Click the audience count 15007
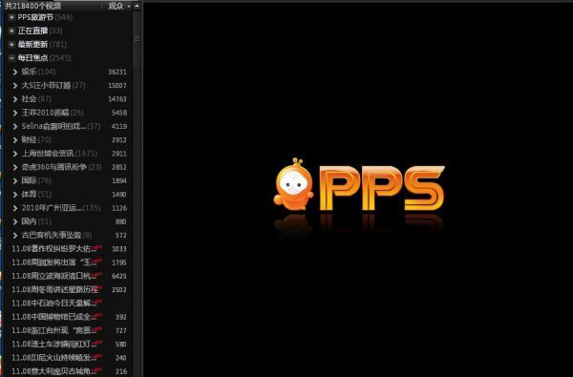Viewport: 573px width, 377px height. point(117,86)
